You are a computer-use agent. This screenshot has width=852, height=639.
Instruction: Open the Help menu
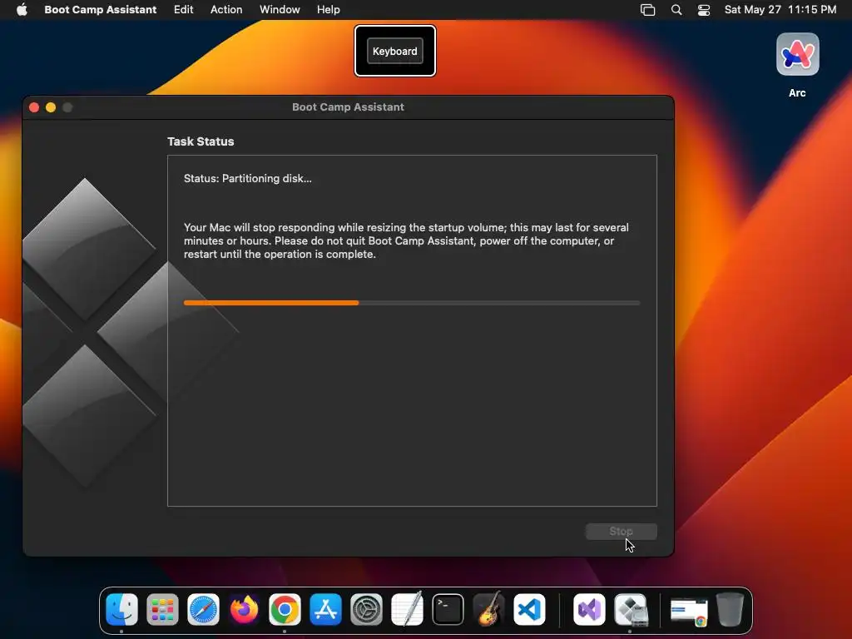point(328,9)
